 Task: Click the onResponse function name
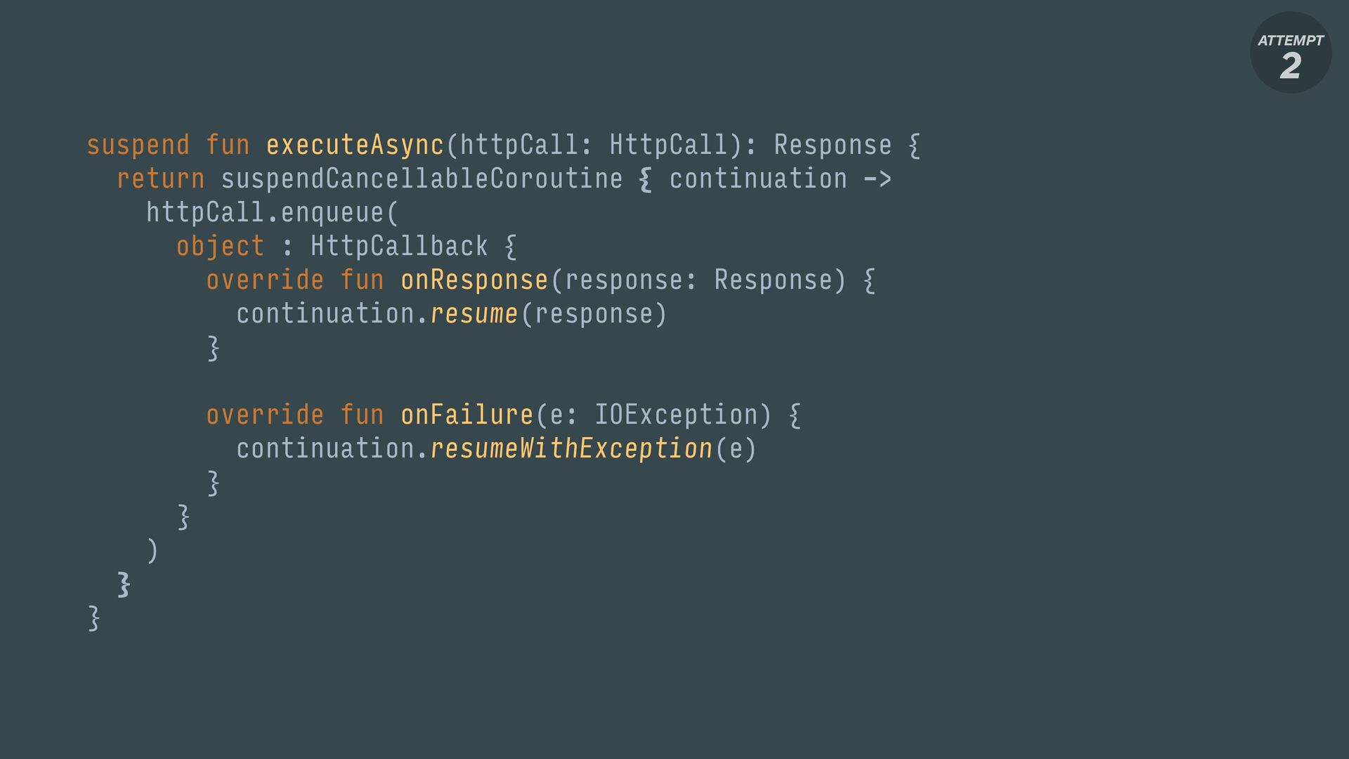pyautogui.click(x=474, y=280)
